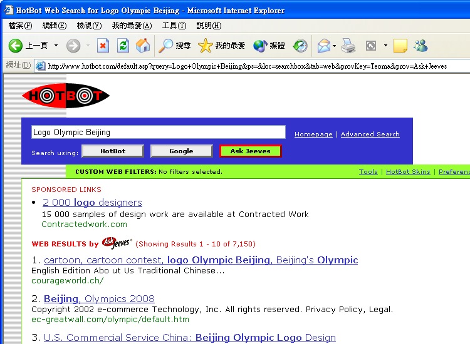Open the Messenger people icon

(420, 46)
